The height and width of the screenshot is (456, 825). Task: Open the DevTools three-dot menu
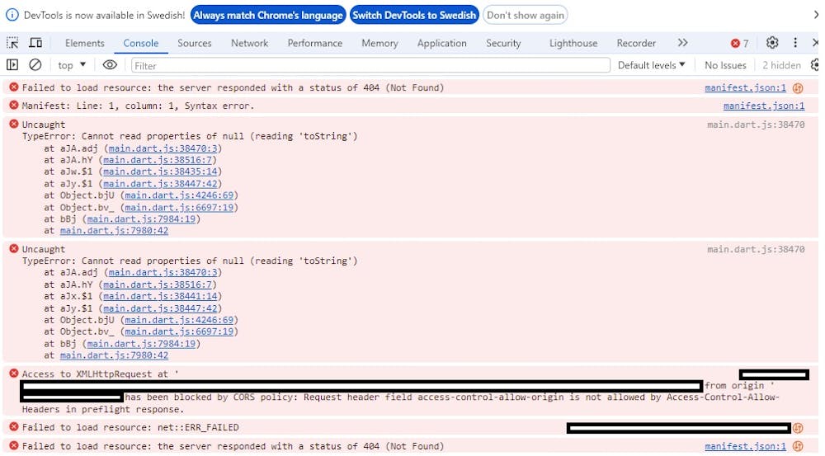click(795, 43)
